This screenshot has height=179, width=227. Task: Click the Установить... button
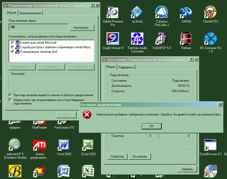click(22, 67)
